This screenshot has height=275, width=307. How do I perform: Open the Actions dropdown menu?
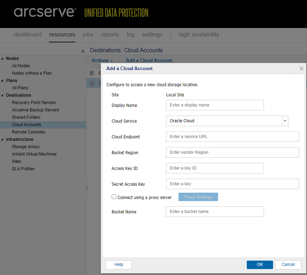102,60
